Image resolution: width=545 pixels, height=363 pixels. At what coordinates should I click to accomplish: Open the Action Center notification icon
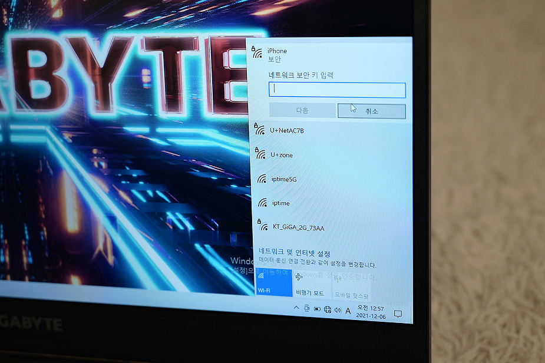[398, 314]
